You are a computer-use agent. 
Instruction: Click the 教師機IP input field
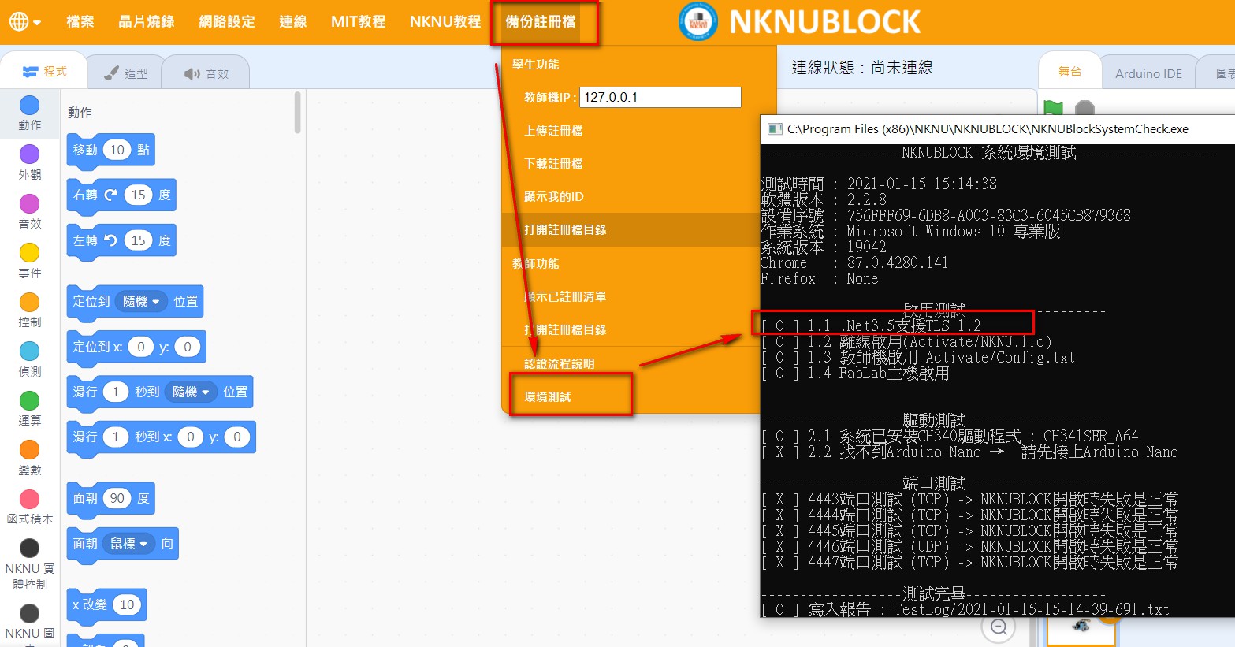coord(660,97)
